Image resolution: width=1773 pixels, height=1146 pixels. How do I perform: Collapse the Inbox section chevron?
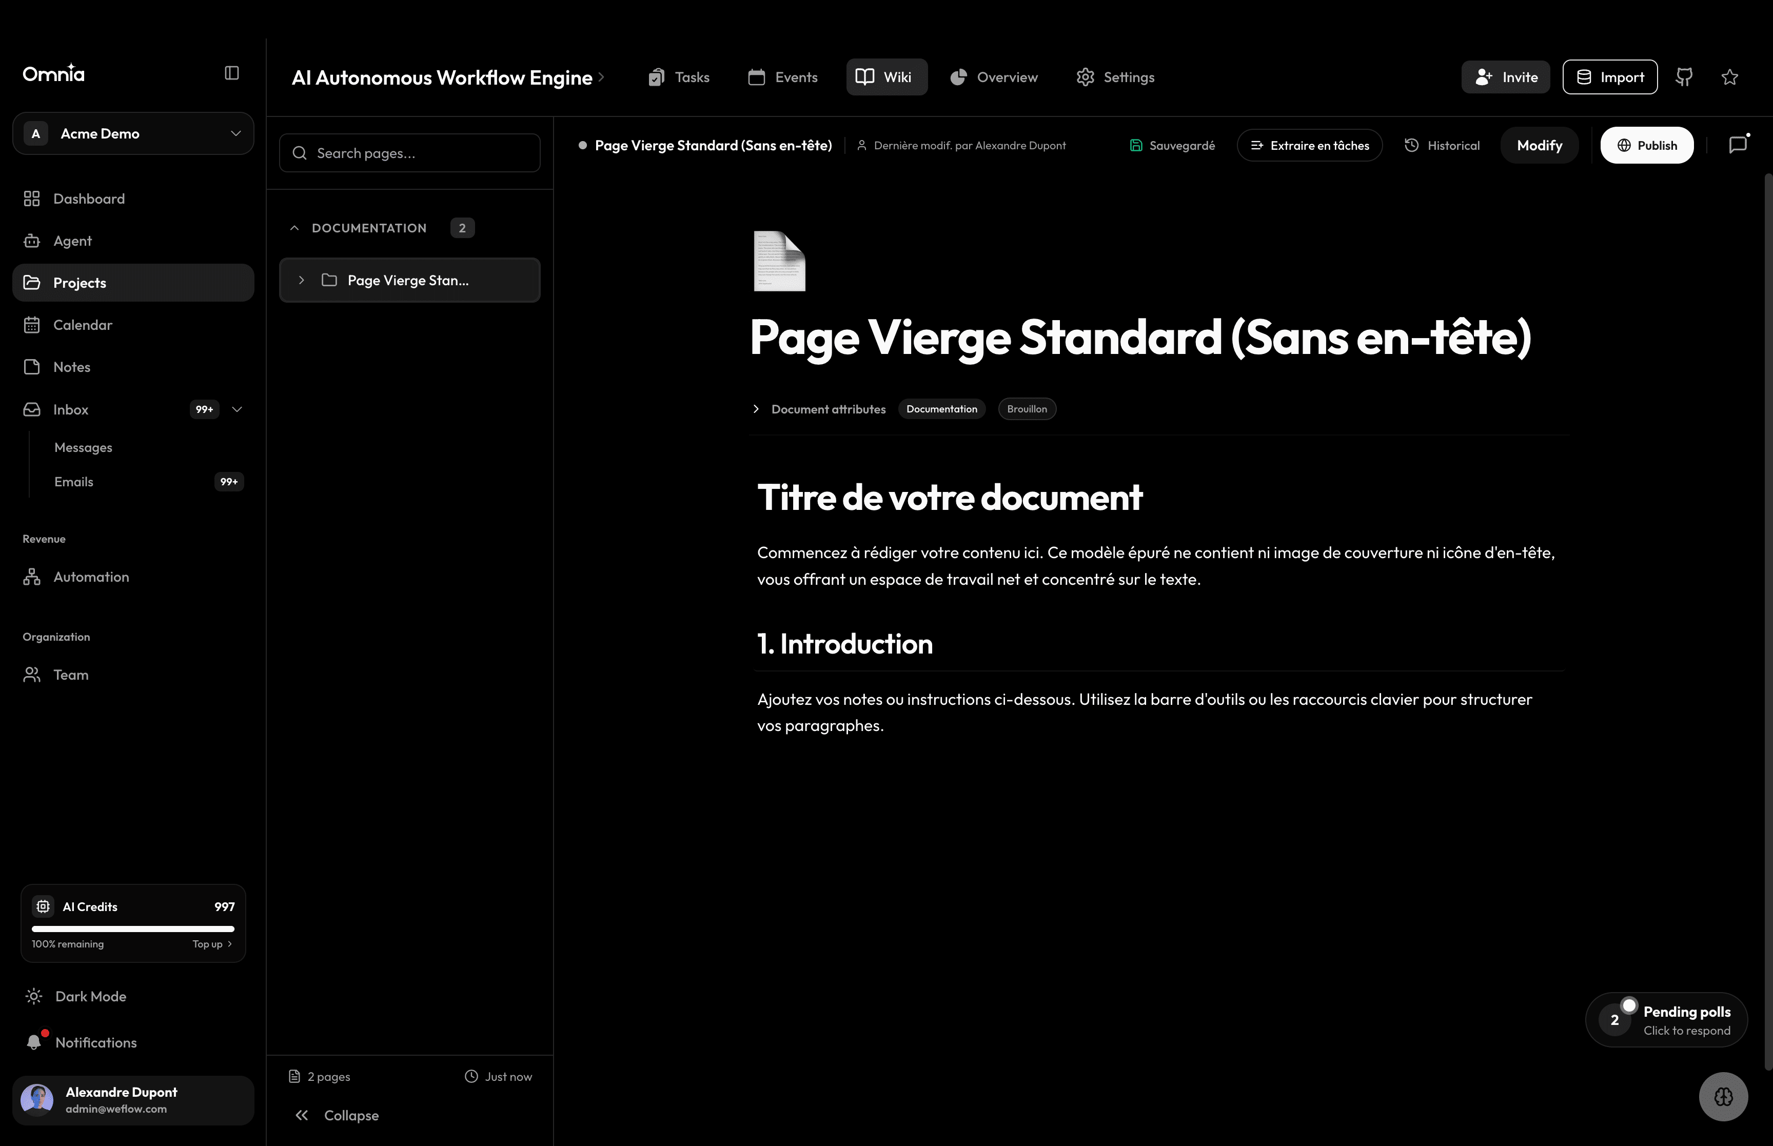pos(238,409)
